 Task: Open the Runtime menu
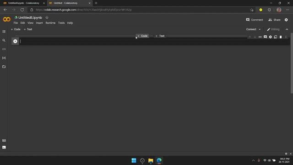click(50, 23)
